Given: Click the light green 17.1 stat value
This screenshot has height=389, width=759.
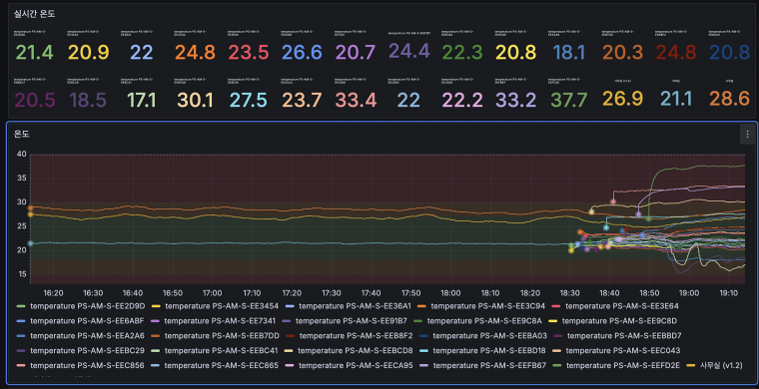Looking at the screenshot, I should pos(142,100).
